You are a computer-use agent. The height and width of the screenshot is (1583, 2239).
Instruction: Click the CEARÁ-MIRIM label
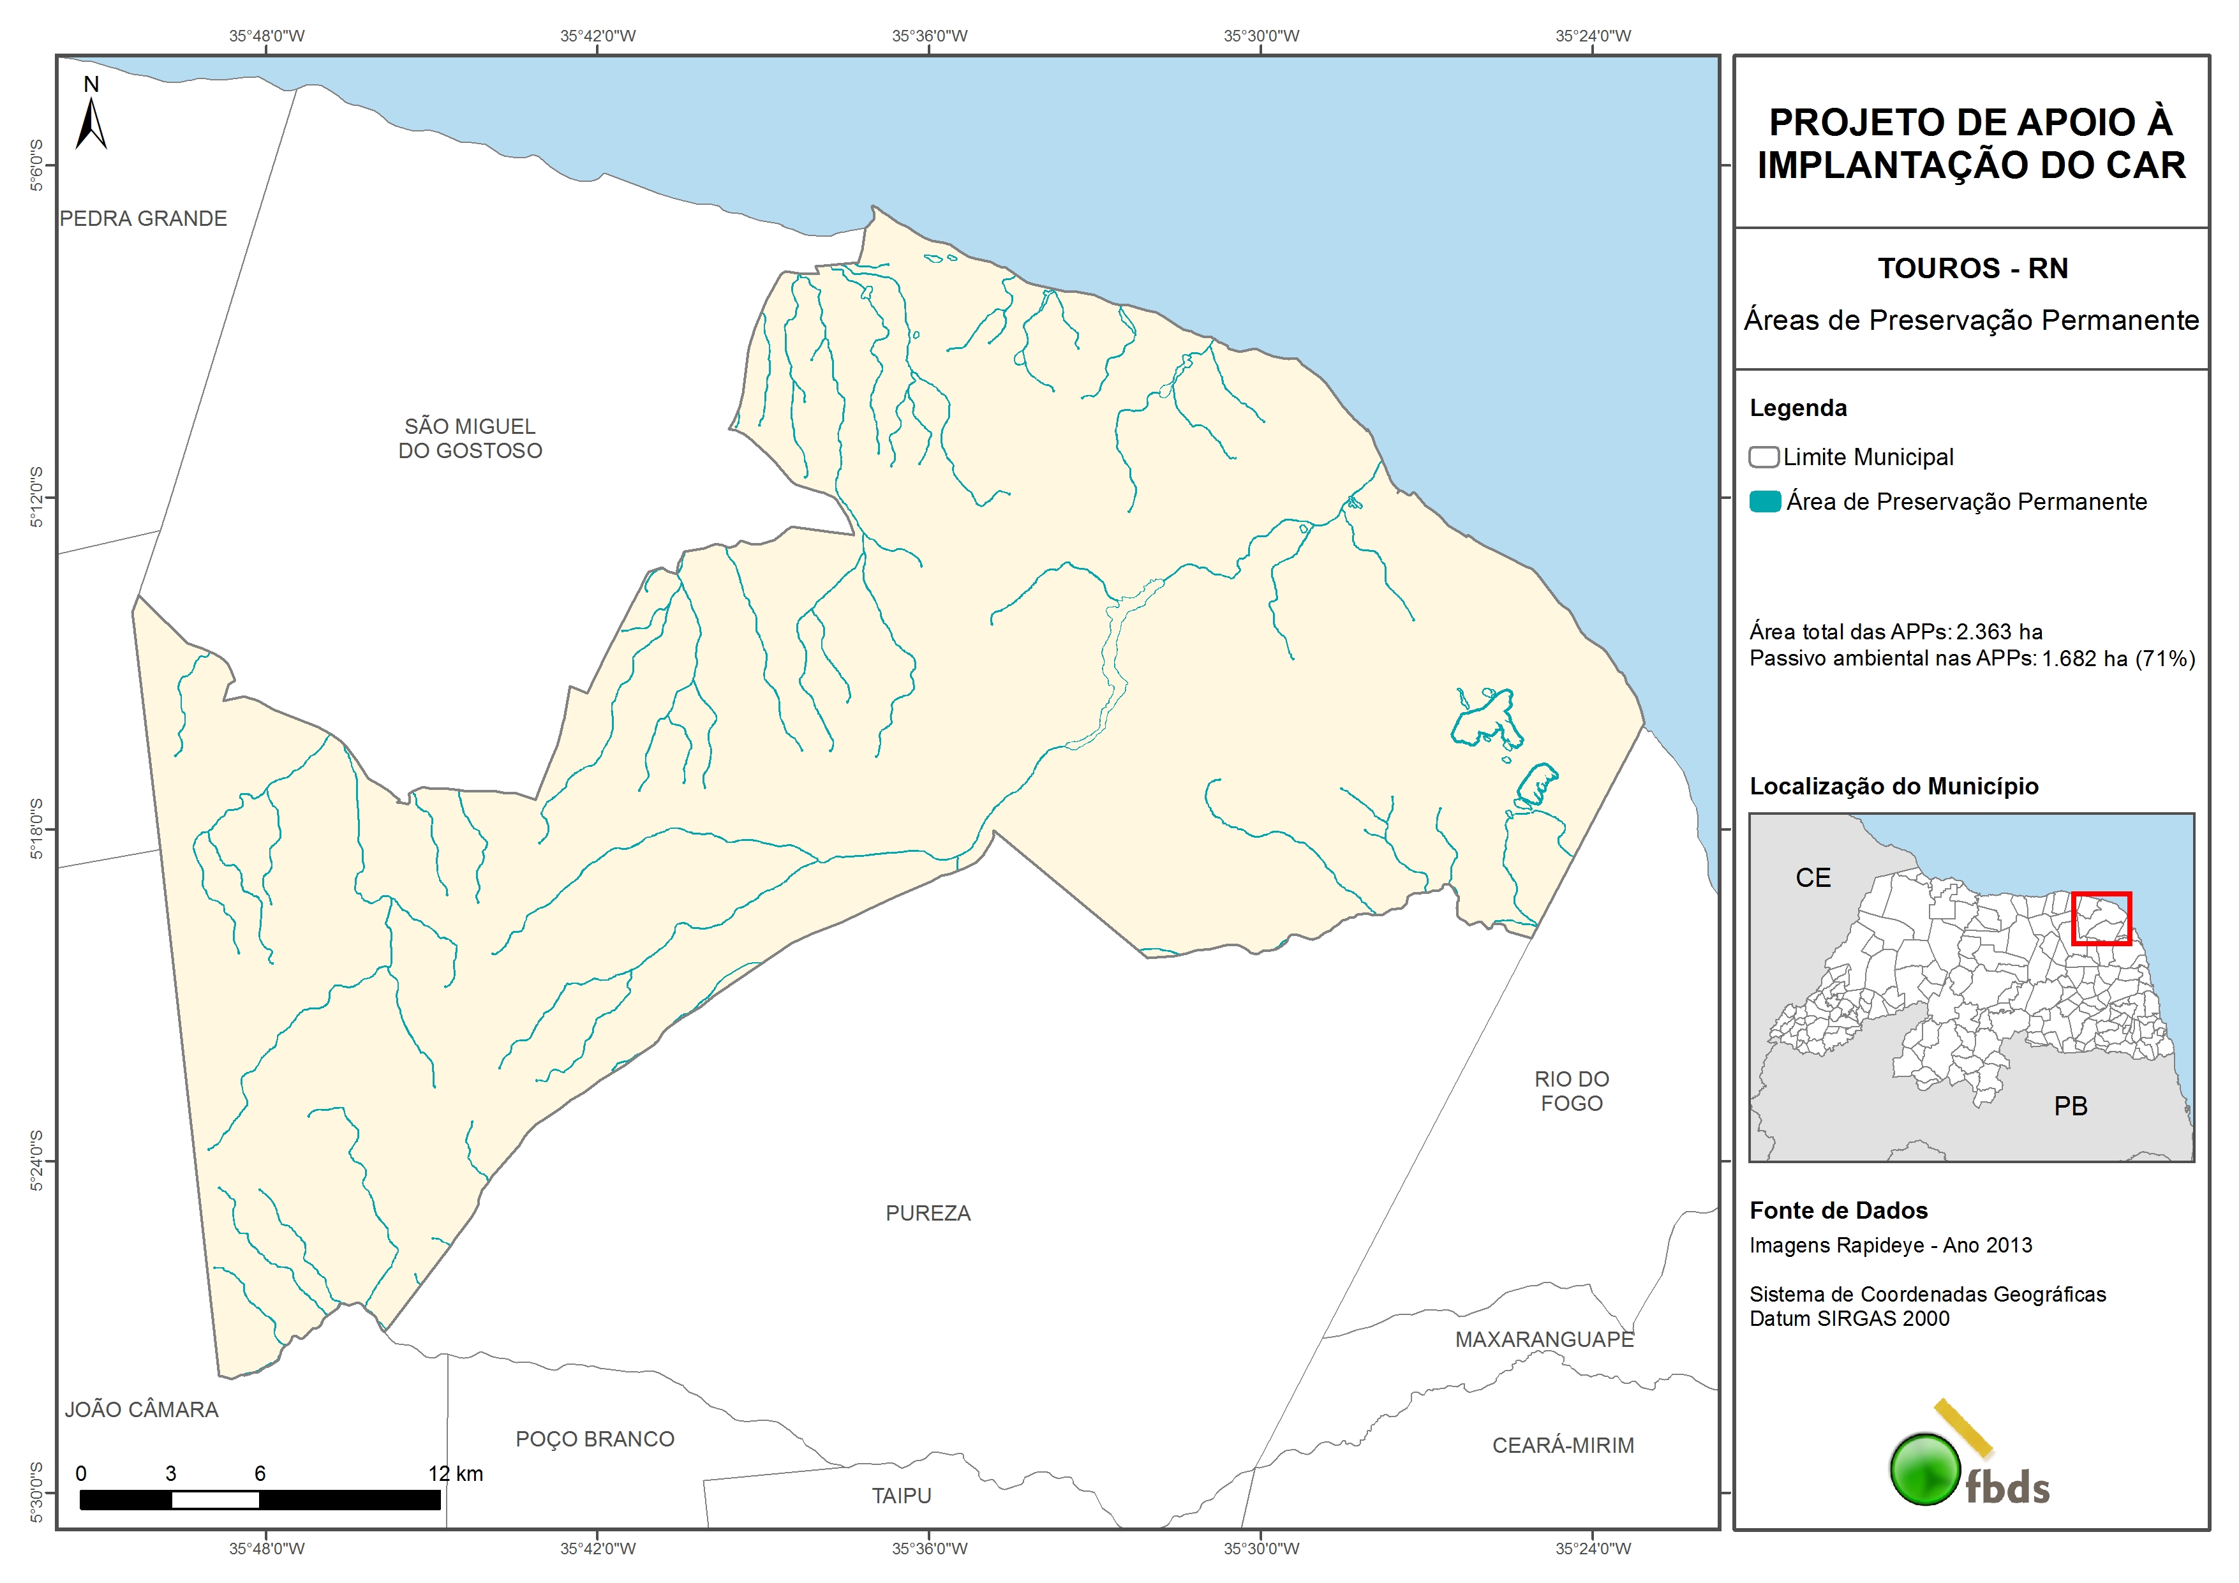coord(1562,1445)
